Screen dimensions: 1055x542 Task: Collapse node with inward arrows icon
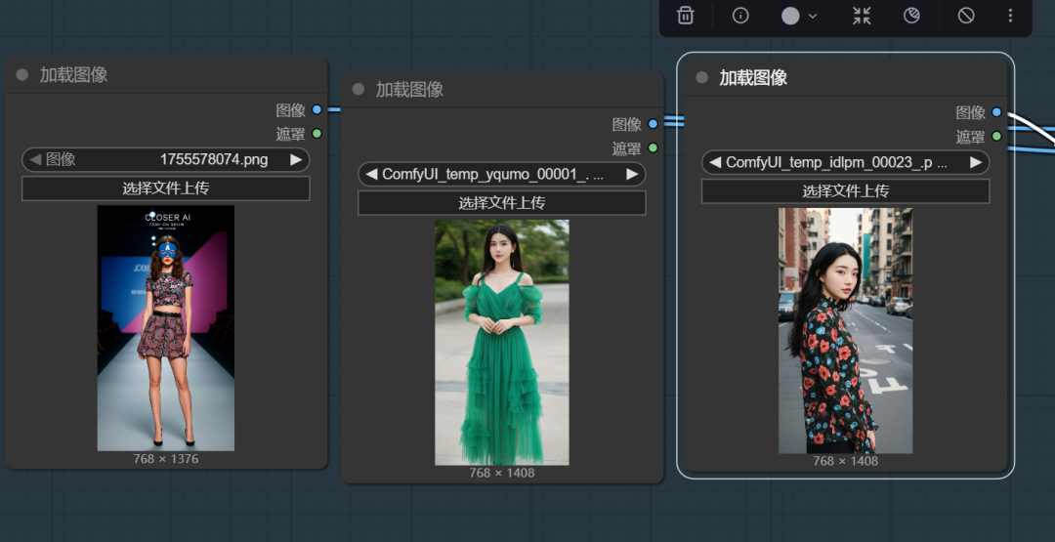click(862, 16)
